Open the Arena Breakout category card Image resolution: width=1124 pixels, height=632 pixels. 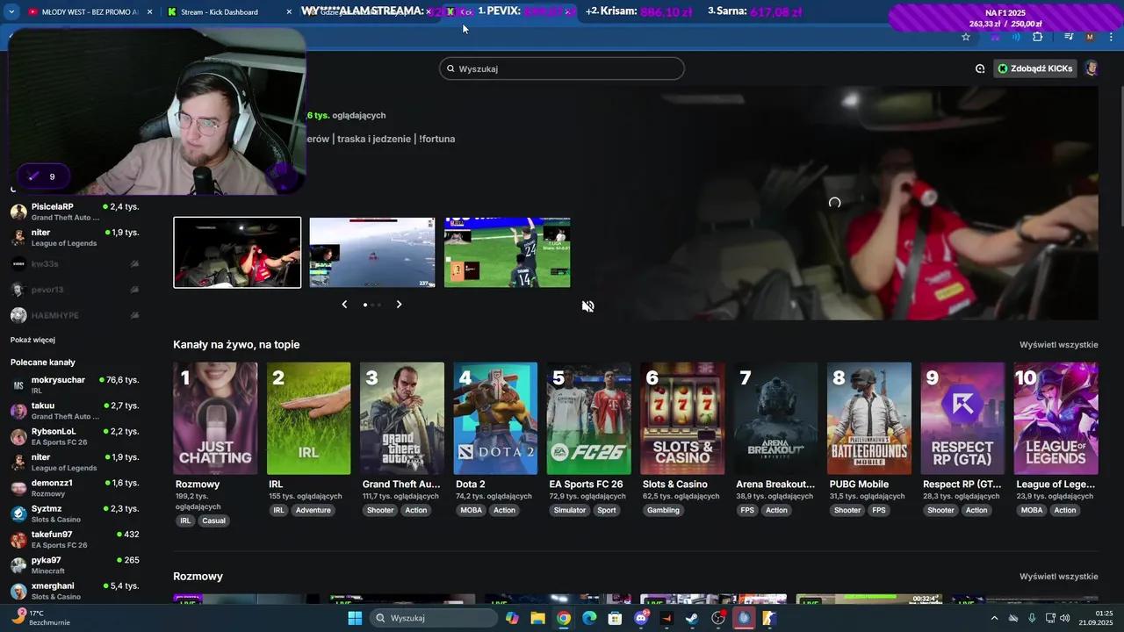coord(775,419)
